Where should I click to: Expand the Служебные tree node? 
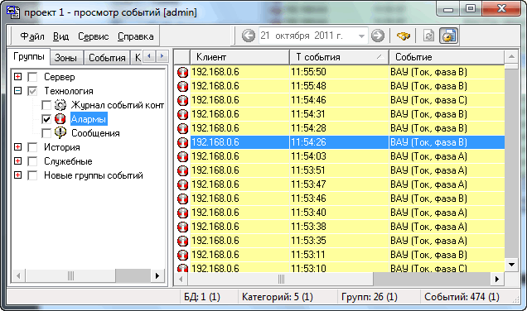(17, 160)
